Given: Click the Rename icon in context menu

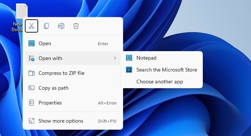Looking at the screenshot, I should click(61, 26).
